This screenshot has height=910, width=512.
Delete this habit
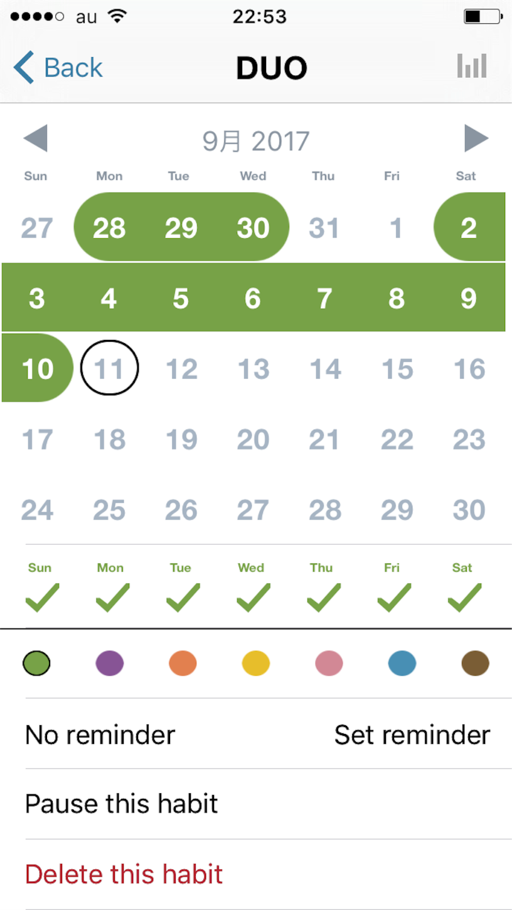[x=269, y=874]
